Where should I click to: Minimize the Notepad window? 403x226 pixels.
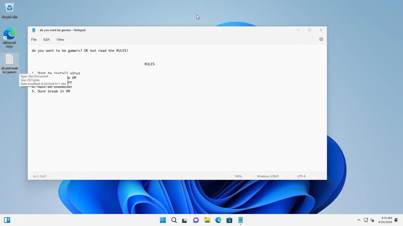click(x=298, y=30)
